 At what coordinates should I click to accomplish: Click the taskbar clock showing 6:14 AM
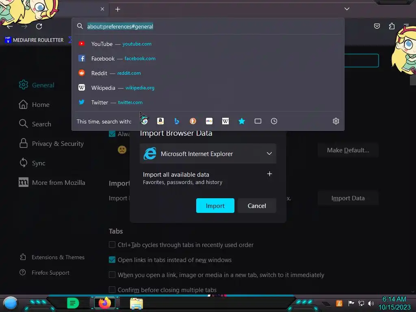[x=394, y=303]
